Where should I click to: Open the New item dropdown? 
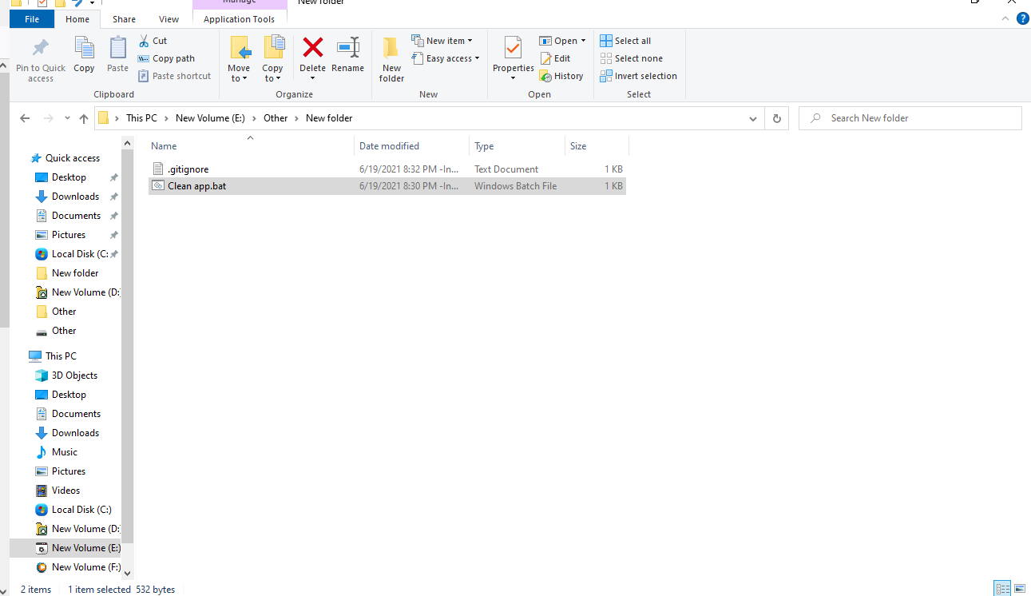[444, 39]
